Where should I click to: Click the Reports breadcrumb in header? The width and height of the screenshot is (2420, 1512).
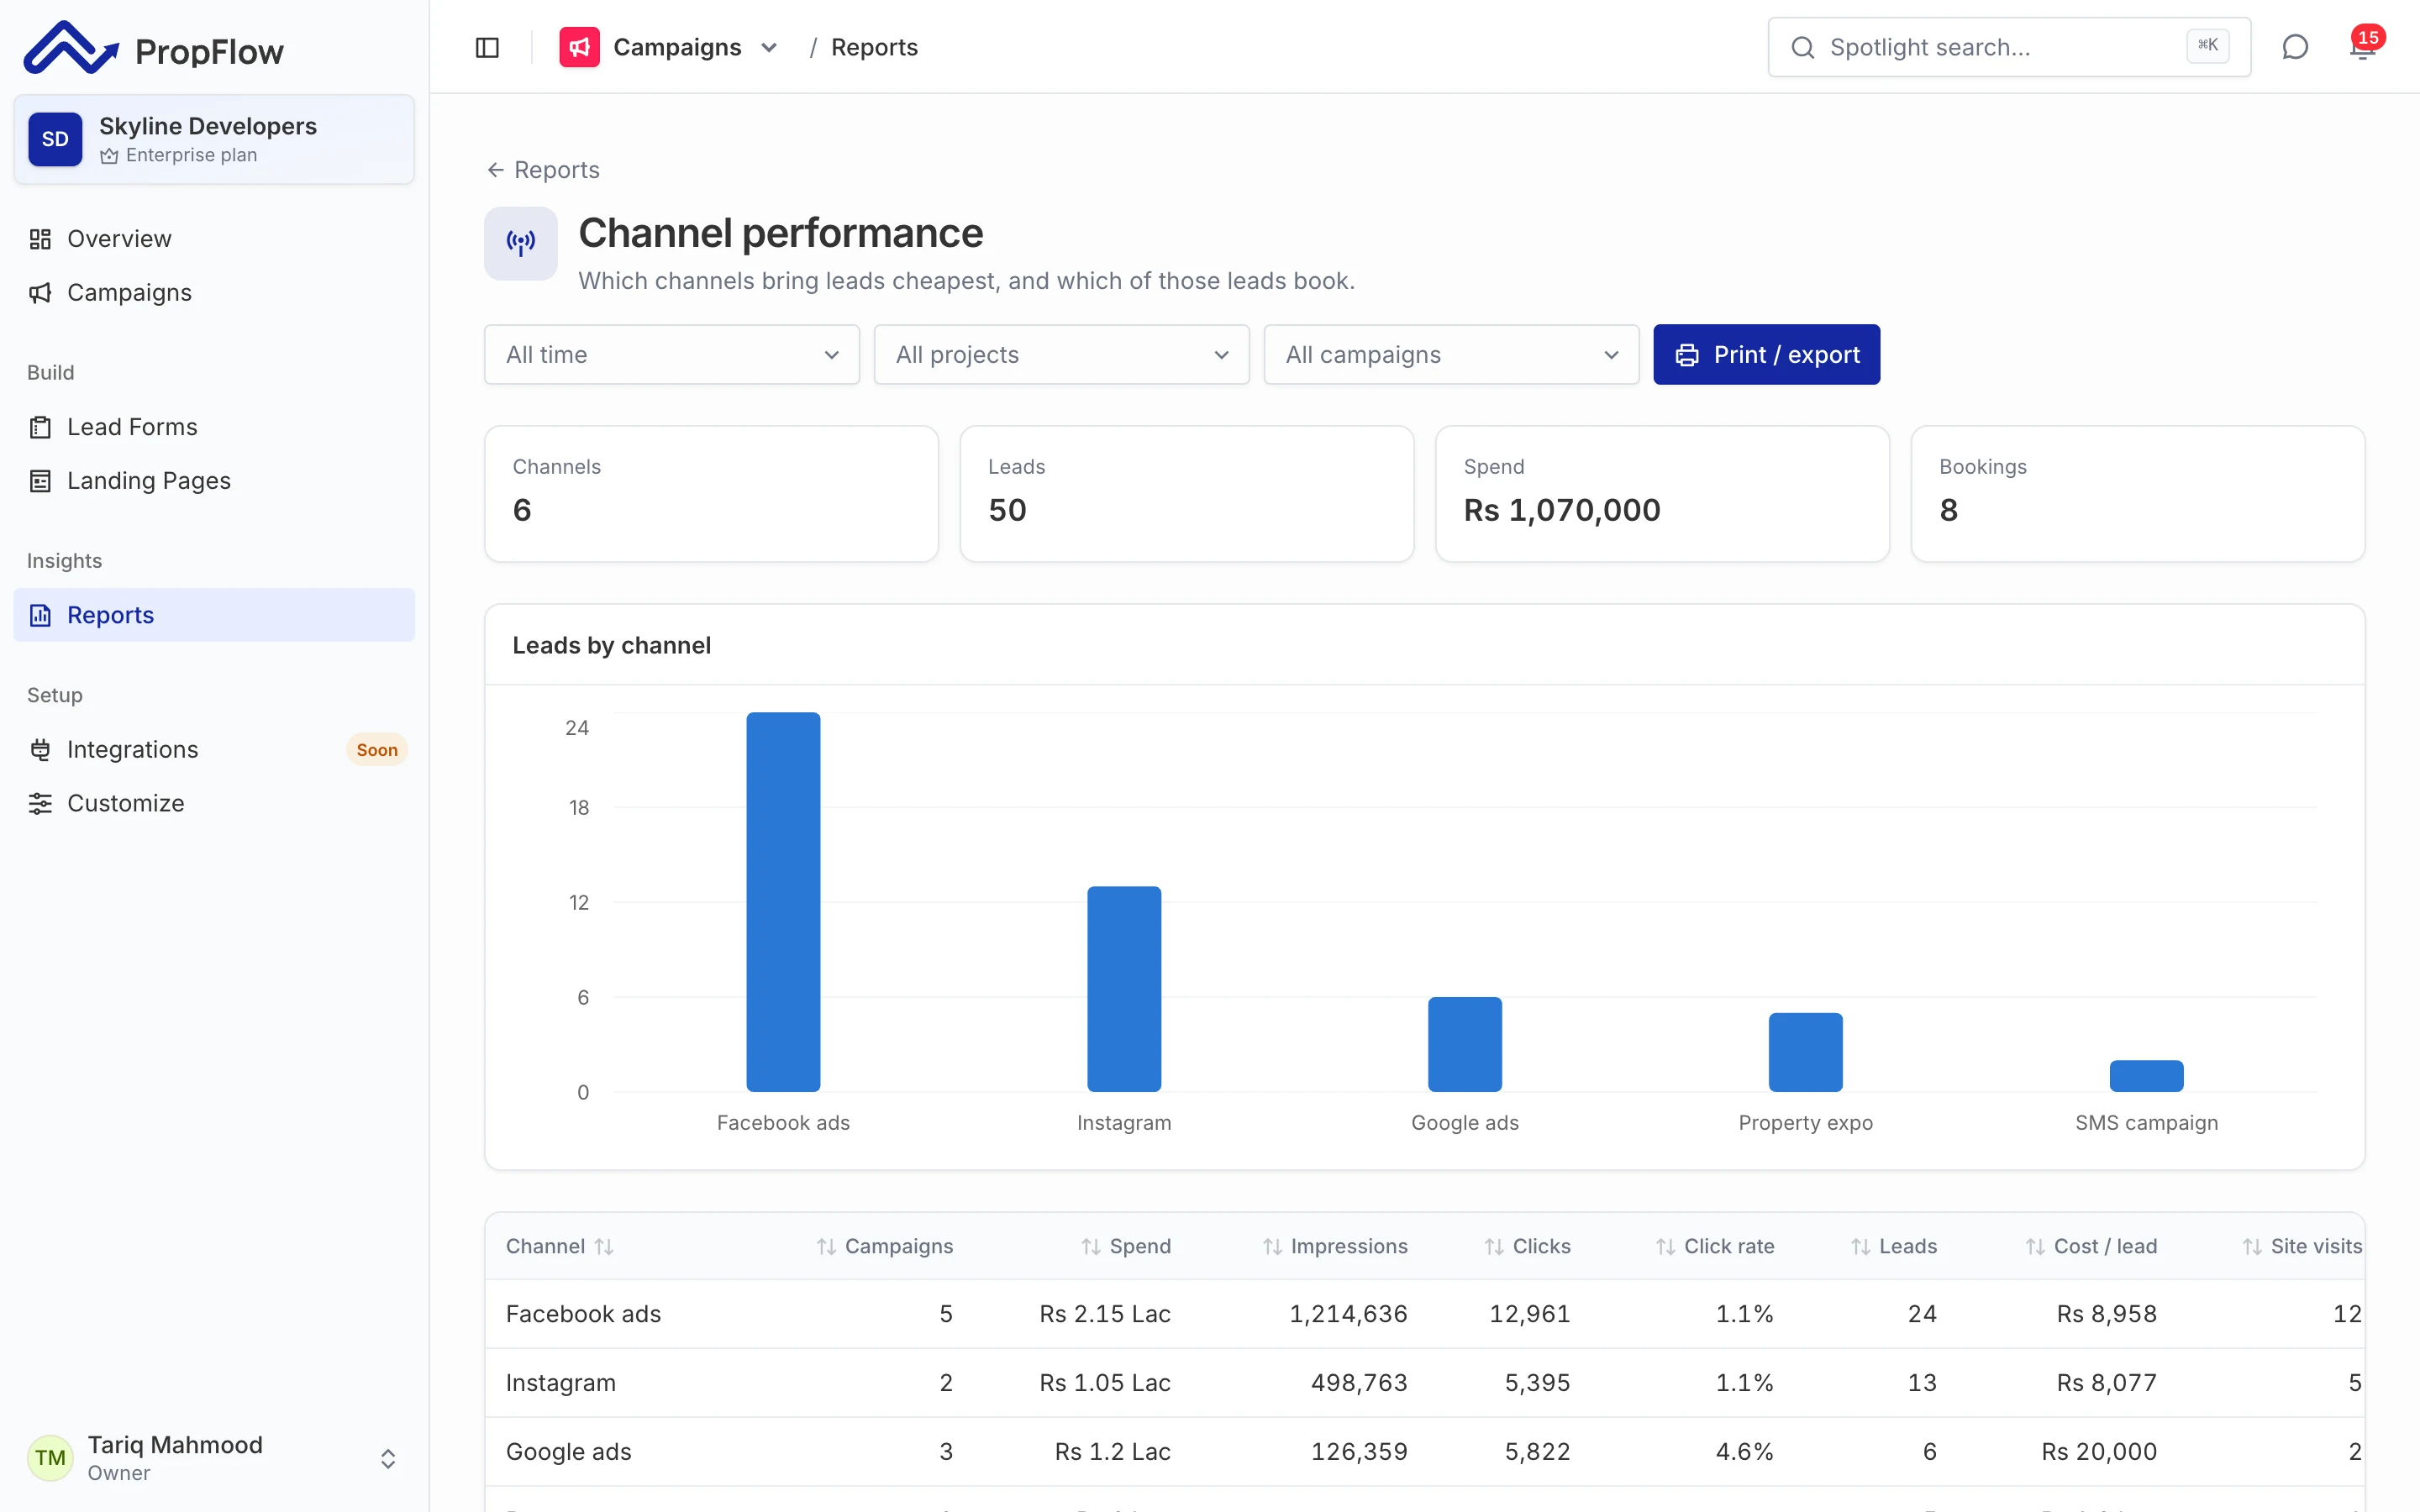coord(874,47)
